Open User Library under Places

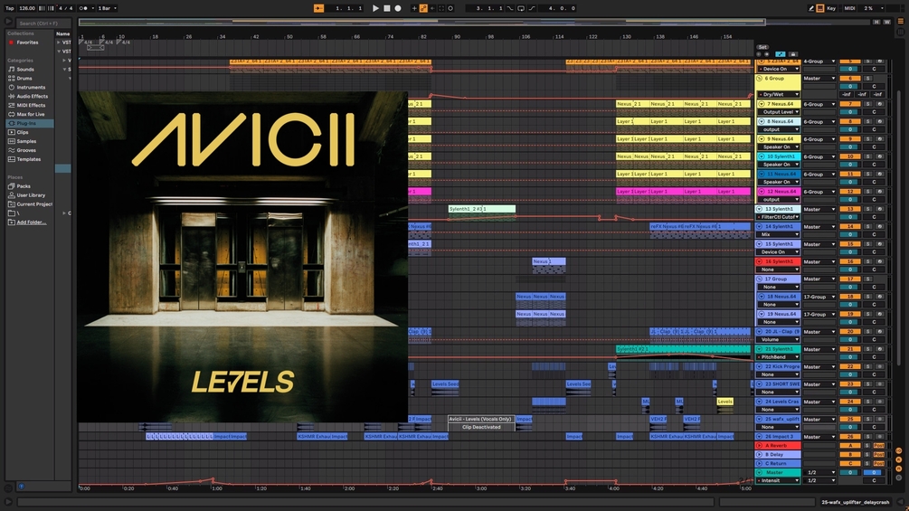31,195
